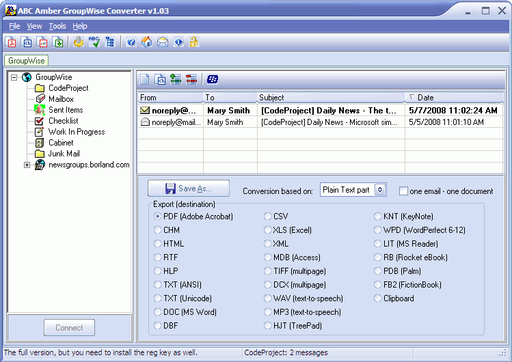Sort messages by the From column header

[170, 98]
